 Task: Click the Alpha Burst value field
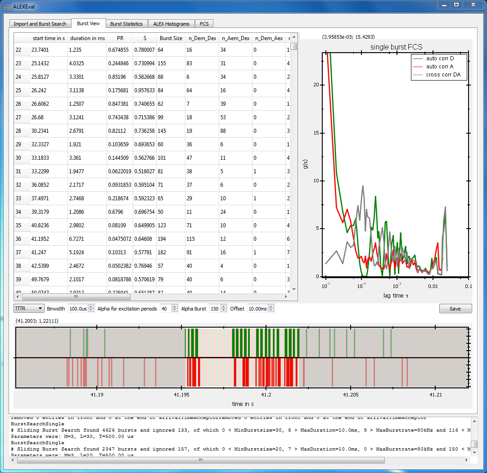point(215,309)
